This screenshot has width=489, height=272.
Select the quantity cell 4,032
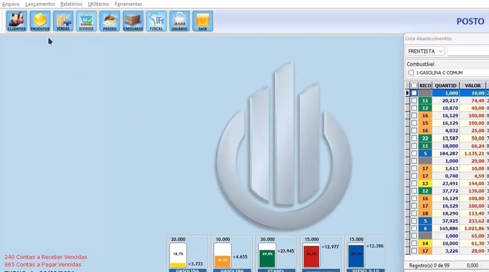pos(446,131)
